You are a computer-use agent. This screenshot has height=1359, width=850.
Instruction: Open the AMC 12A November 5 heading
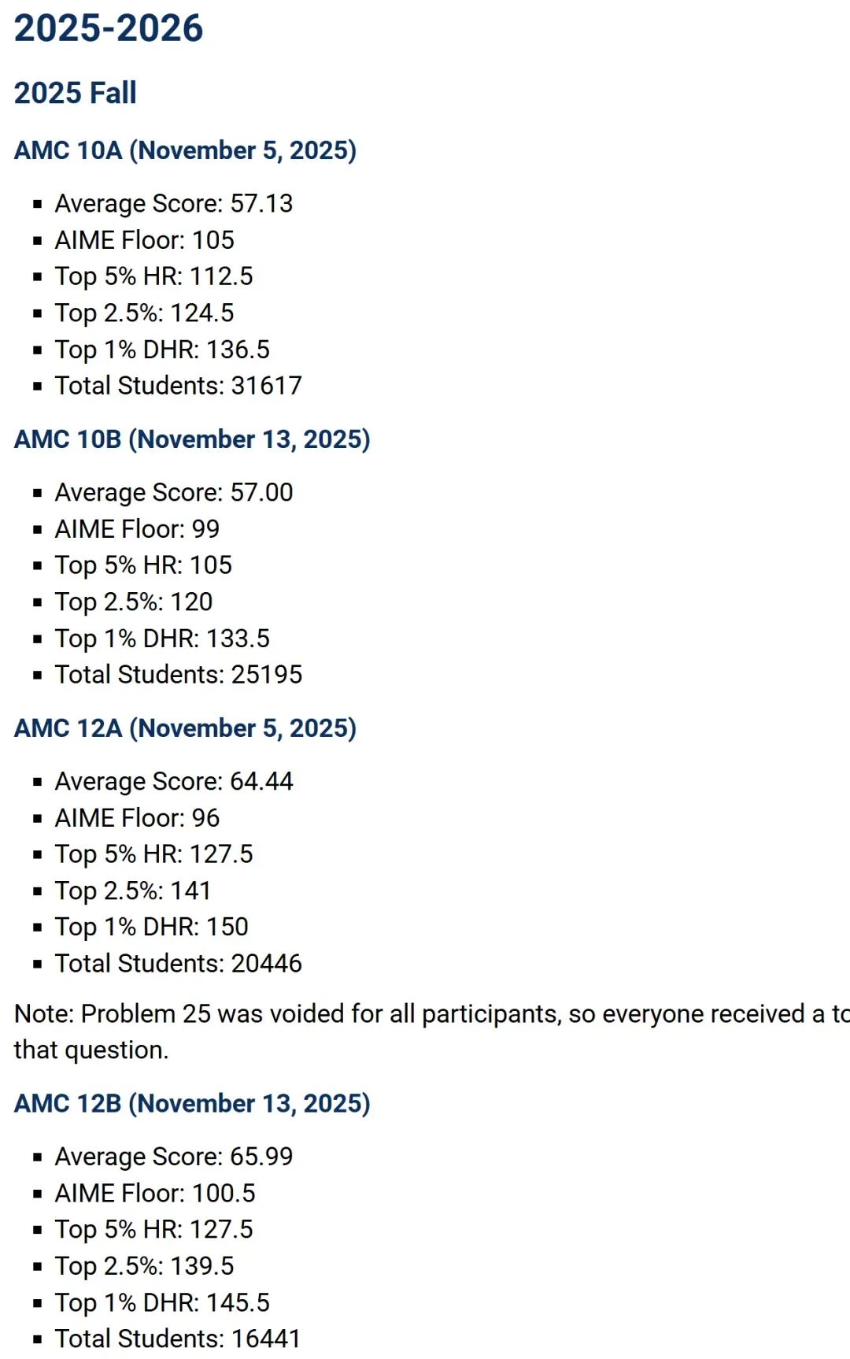185,728
